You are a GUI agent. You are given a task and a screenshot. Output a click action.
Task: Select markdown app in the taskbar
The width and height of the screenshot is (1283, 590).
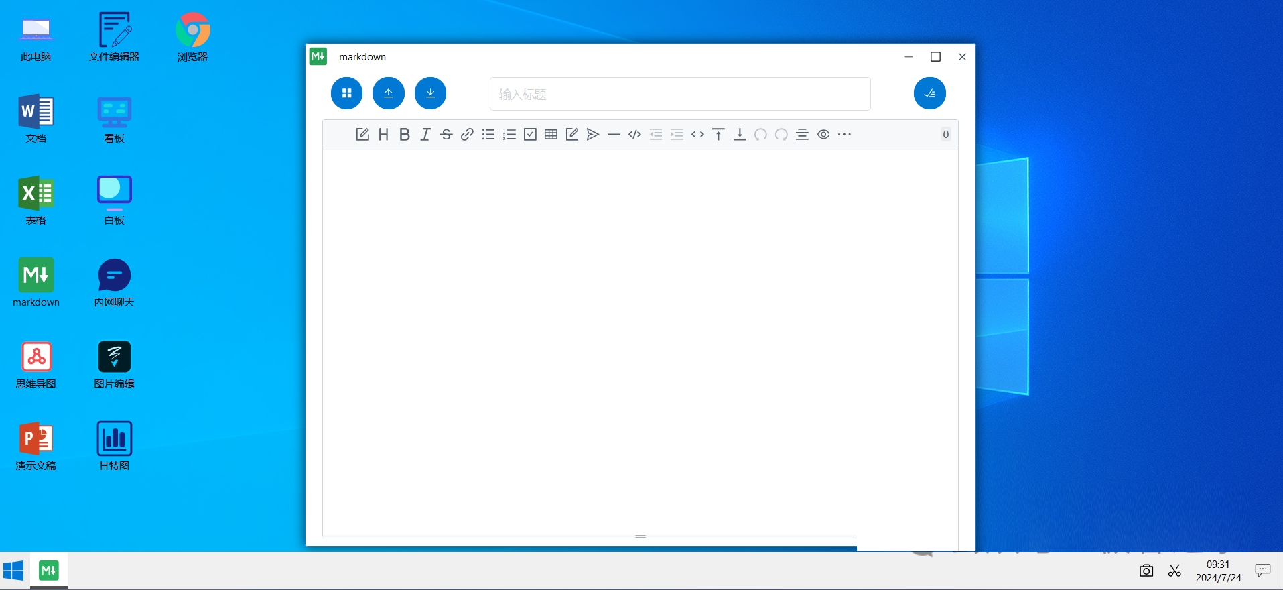48,571
